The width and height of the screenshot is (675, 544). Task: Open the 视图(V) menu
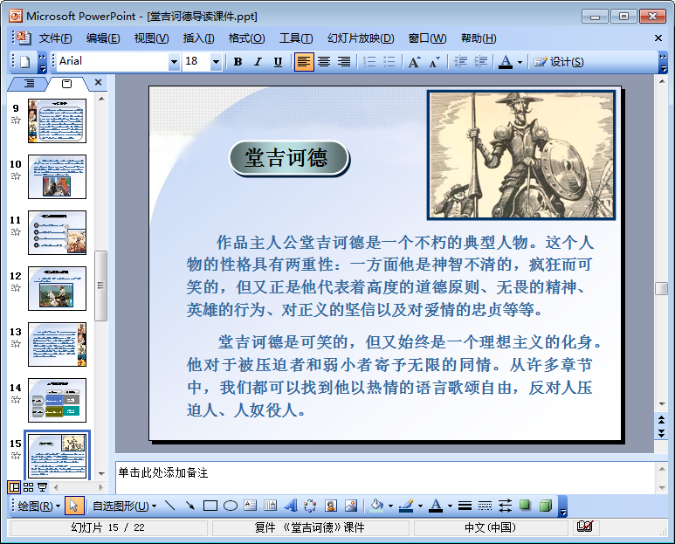coord(151,38)
